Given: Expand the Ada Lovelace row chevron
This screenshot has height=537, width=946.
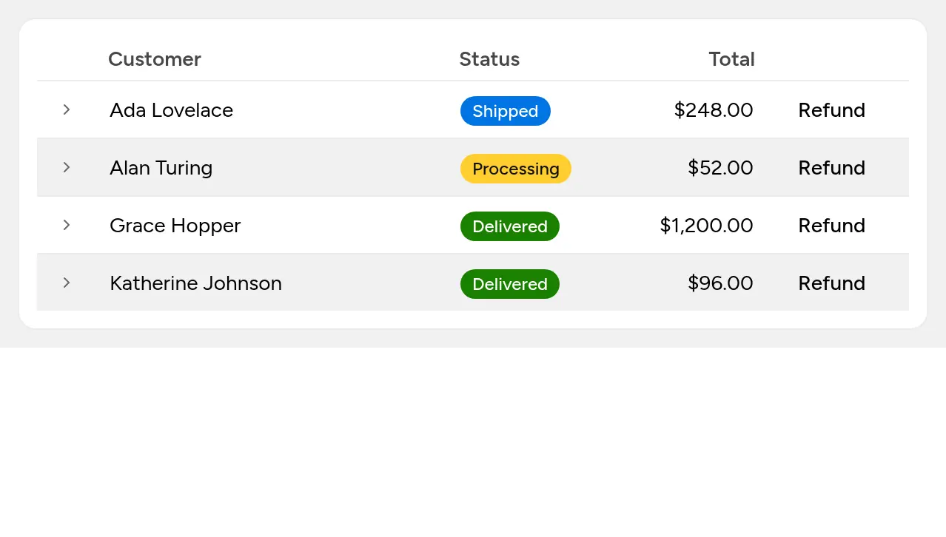Looking at the screenshot, I should coord(67,109).
